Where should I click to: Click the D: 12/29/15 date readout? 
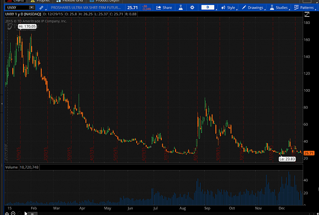point(53,14)
